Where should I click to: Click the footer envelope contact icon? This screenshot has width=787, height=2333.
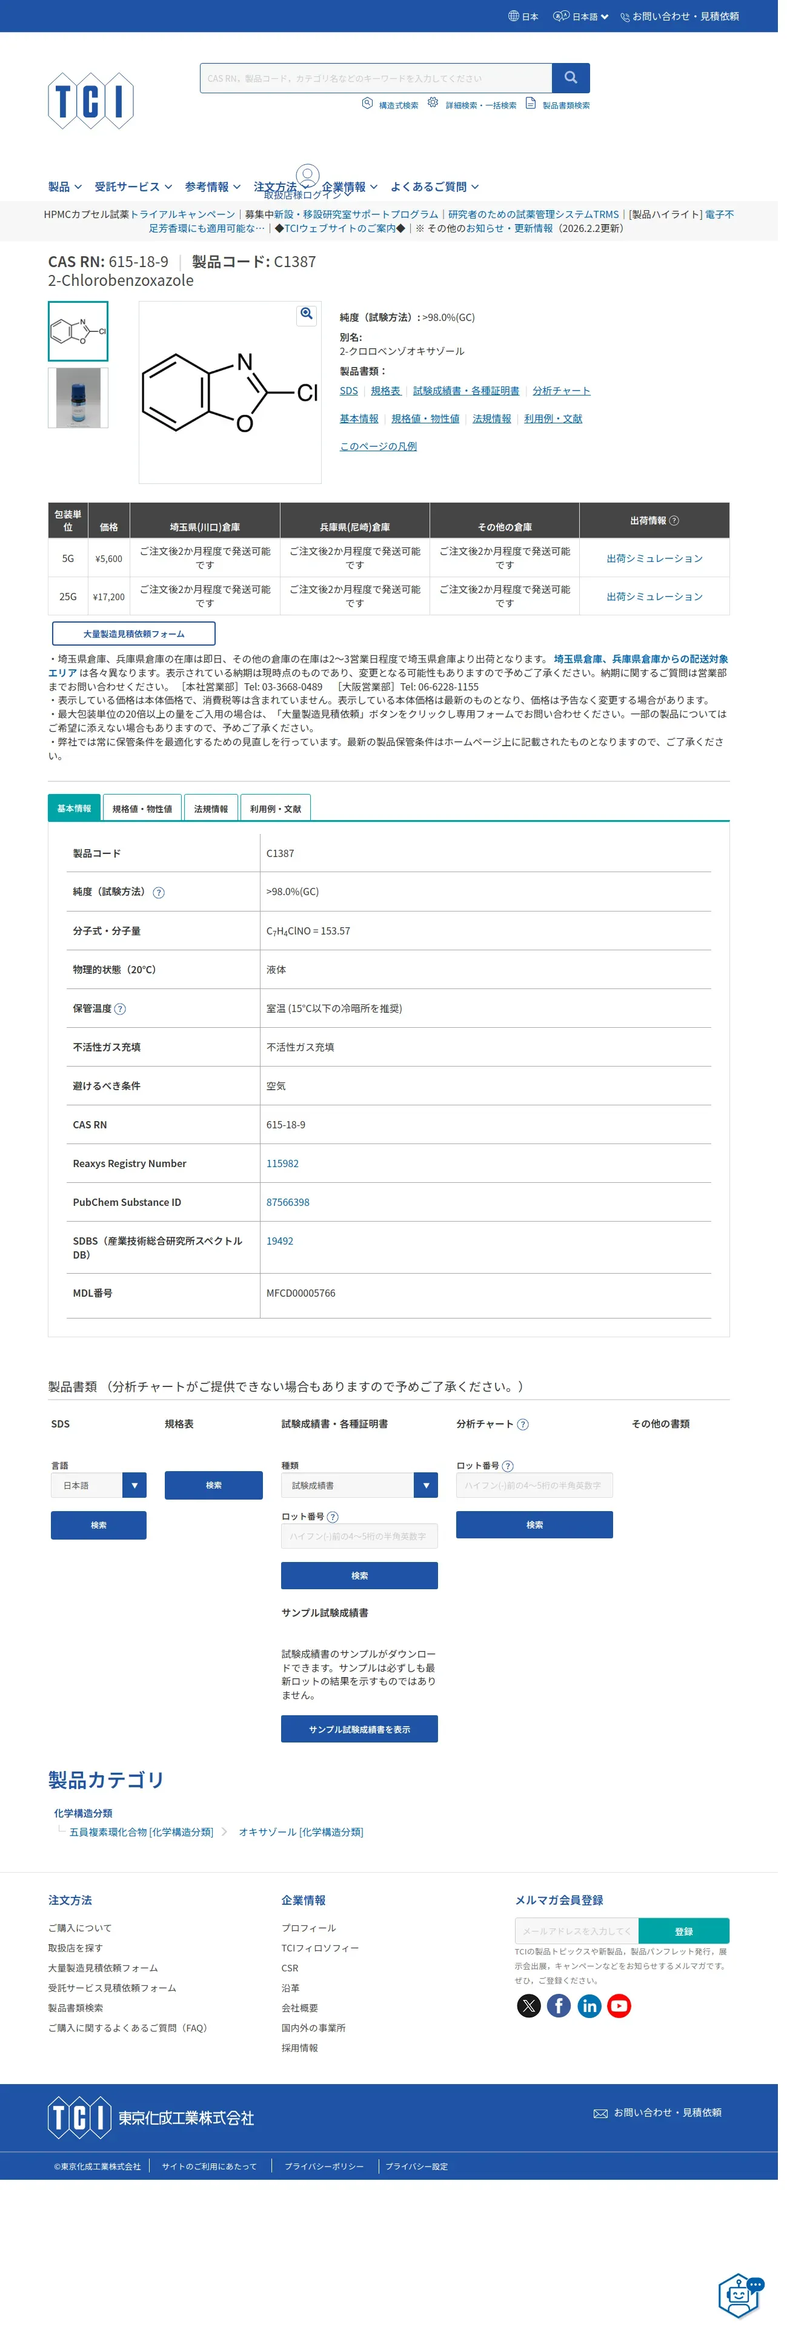[600, 2113]
